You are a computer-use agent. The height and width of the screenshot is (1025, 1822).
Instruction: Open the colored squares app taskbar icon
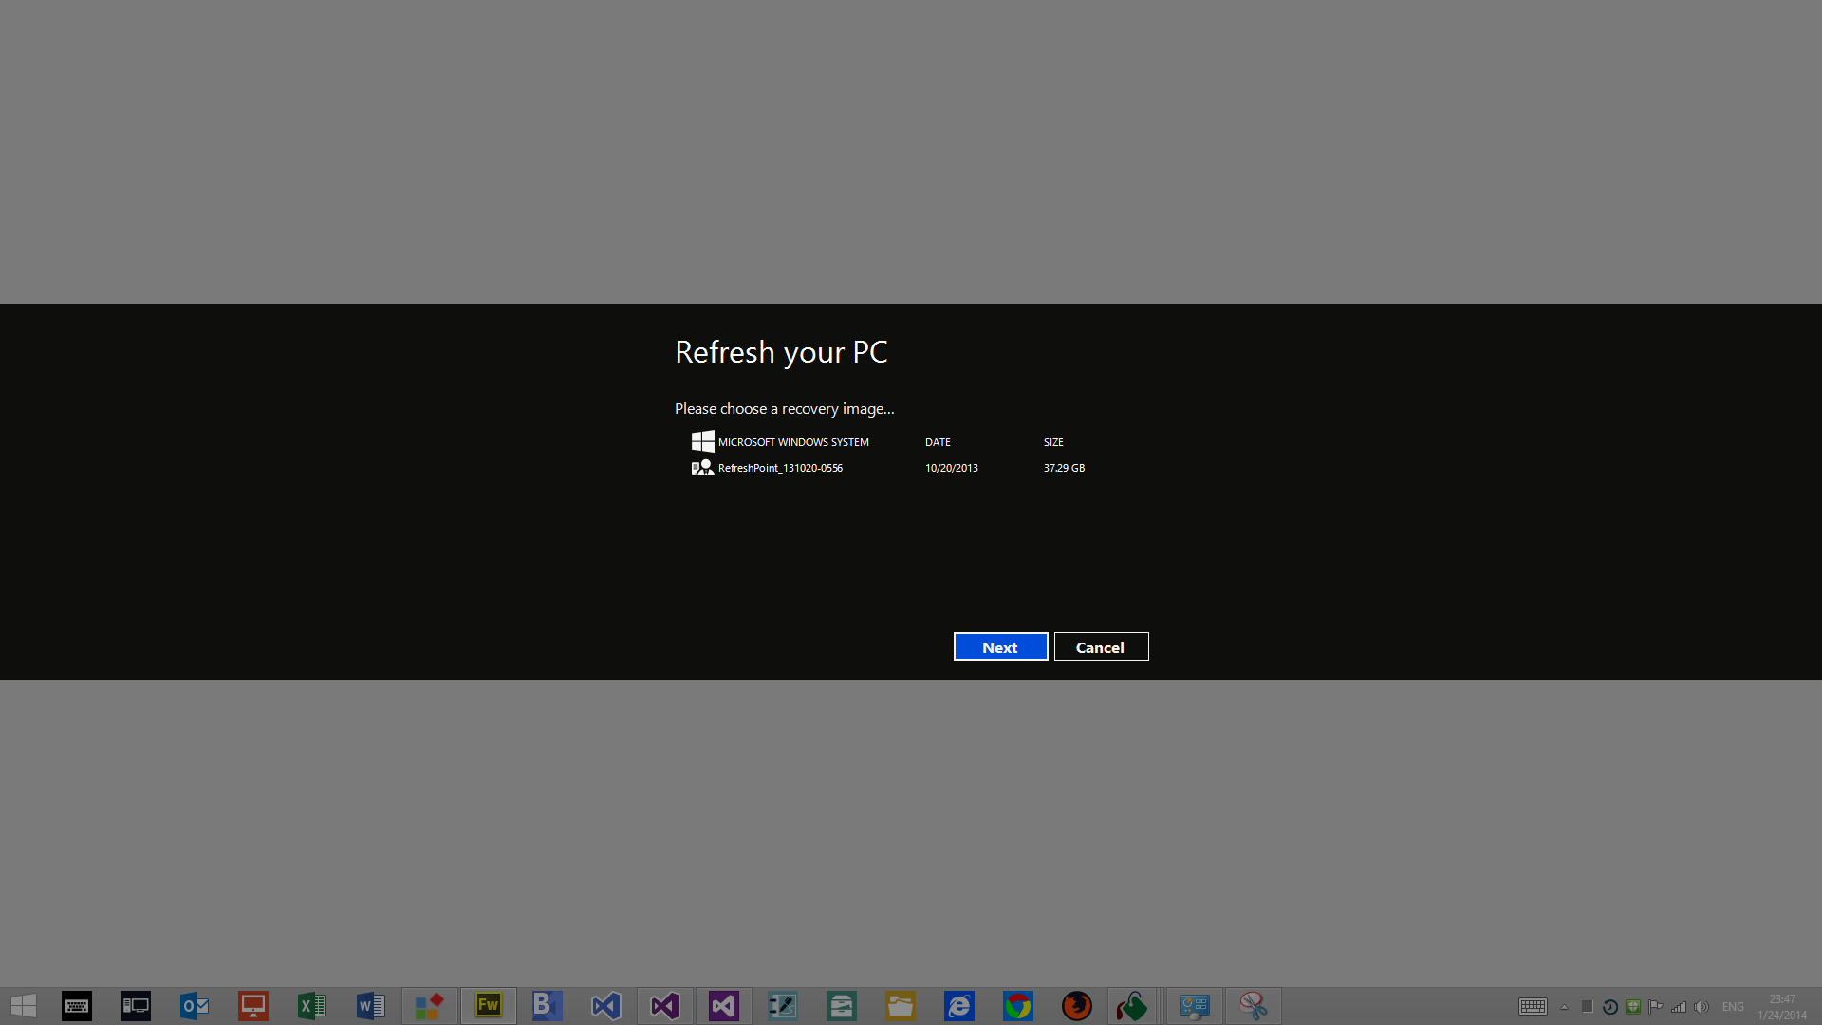(x=430, y=1006)
